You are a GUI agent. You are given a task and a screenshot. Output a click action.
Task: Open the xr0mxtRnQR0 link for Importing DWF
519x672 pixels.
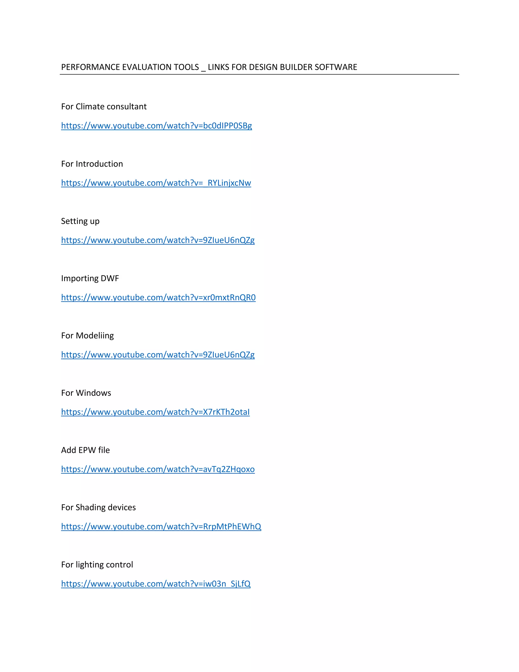[x=158, y=297]
